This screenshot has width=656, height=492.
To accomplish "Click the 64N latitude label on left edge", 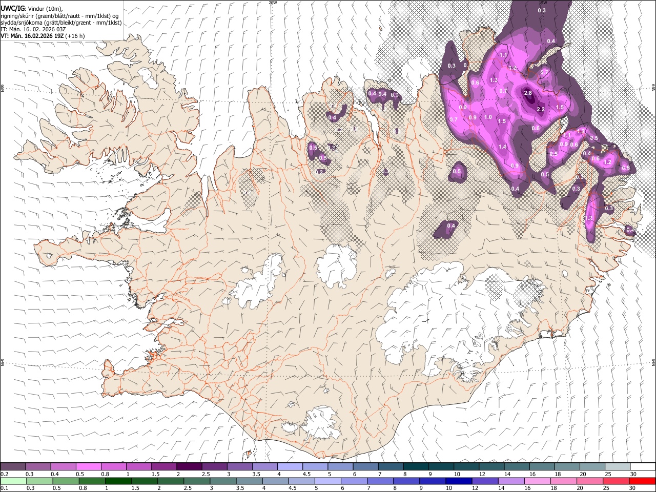I will click(3, 362).
